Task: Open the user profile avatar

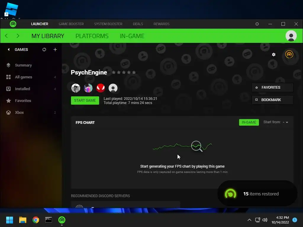Action: click(x=291, y=36)
